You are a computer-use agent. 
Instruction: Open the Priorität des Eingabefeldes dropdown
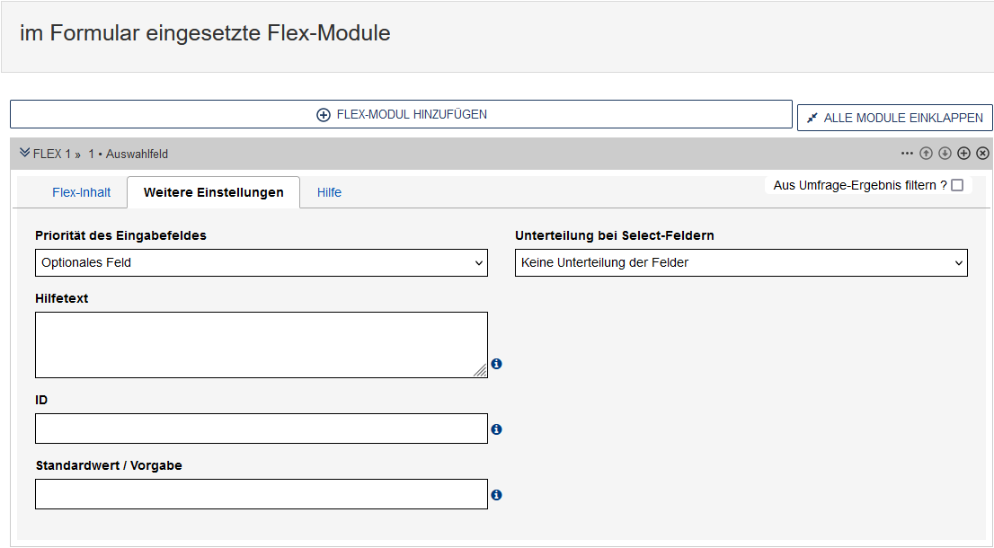262,263
